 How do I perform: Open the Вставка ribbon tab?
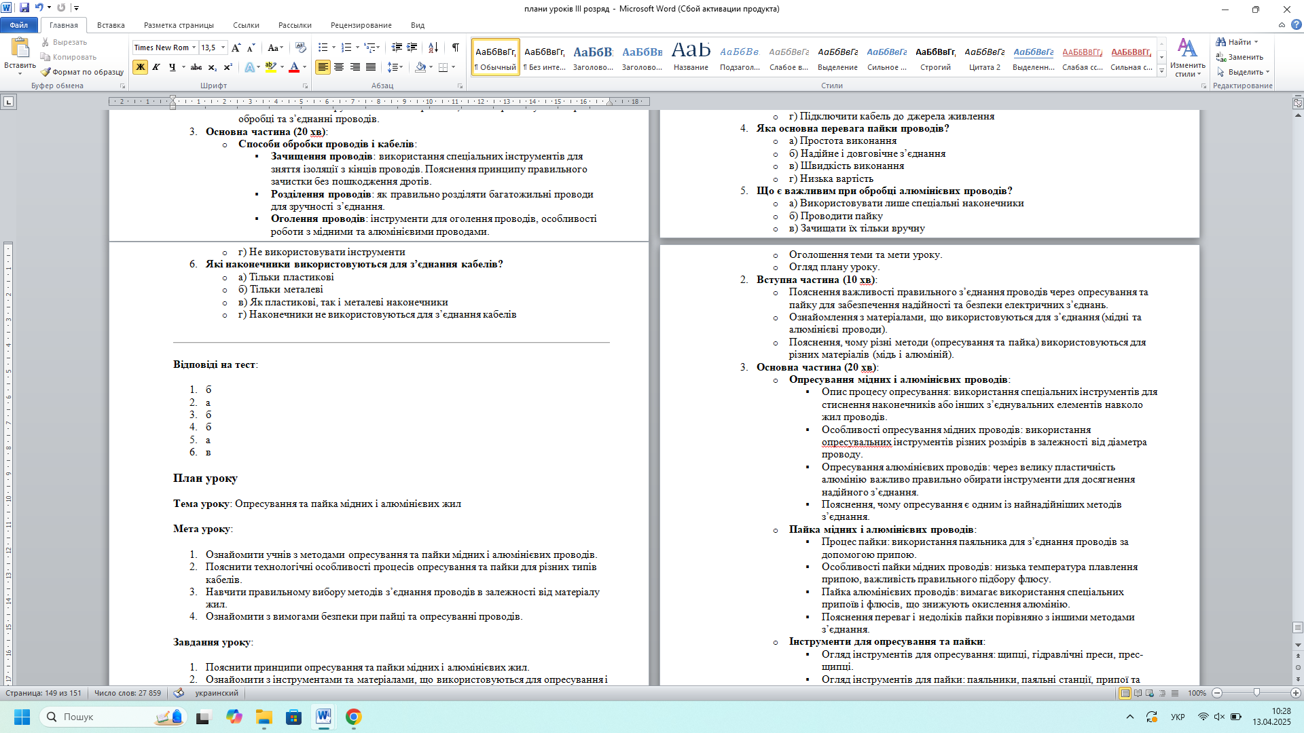(x=111, y=25)
